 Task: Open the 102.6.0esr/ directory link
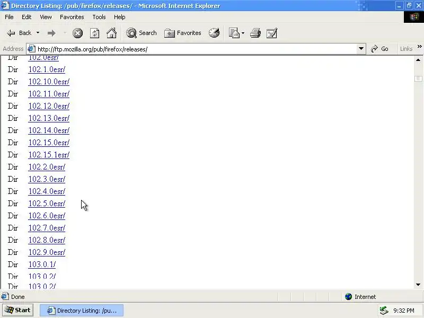tap(47, 216)
